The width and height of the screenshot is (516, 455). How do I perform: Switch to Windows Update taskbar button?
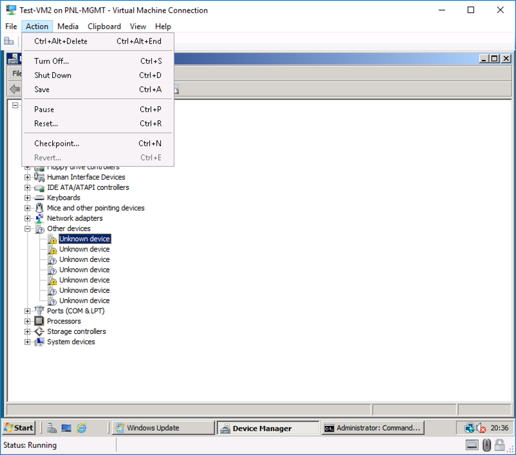[x=163, y=428]
